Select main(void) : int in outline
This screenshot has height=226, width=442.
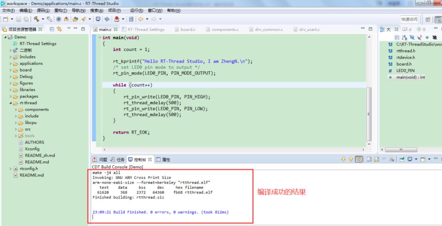pos(407,77)
